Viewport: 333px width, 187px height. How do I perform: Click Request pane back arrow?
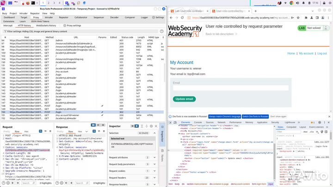click(13, 183)
